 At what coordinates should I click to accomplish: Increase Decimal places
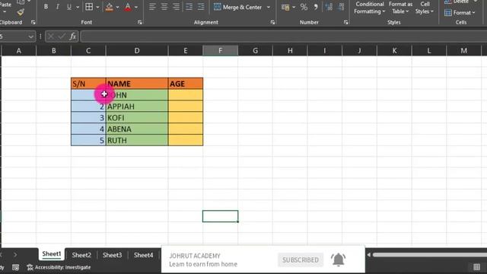coord(329,7)
